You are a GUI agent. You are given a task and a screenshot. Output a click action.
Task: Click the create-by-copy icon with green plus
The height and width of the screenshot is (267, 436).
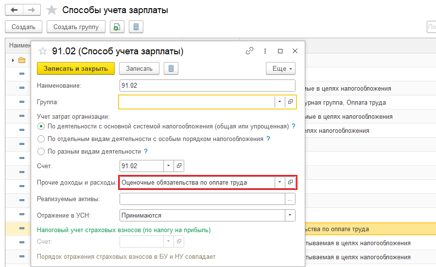click(x=116, y=27)
